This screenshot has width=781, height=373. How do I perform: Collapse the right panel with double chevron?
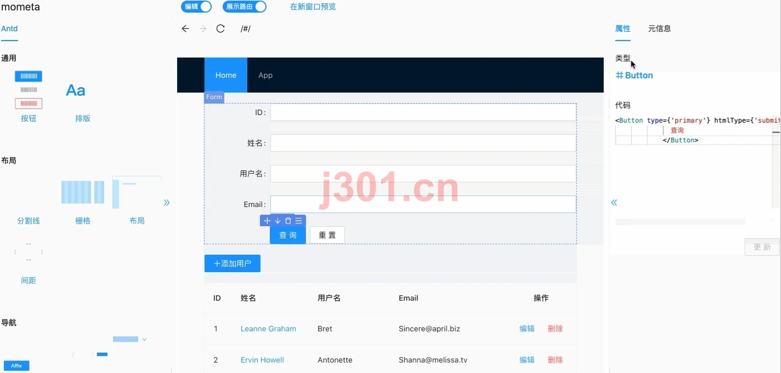(x=614, y=203)
